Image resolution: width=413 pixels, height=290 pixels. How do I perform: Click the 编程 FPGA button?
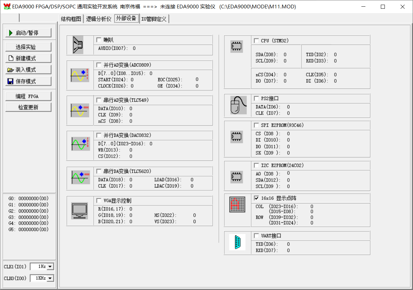28,96
